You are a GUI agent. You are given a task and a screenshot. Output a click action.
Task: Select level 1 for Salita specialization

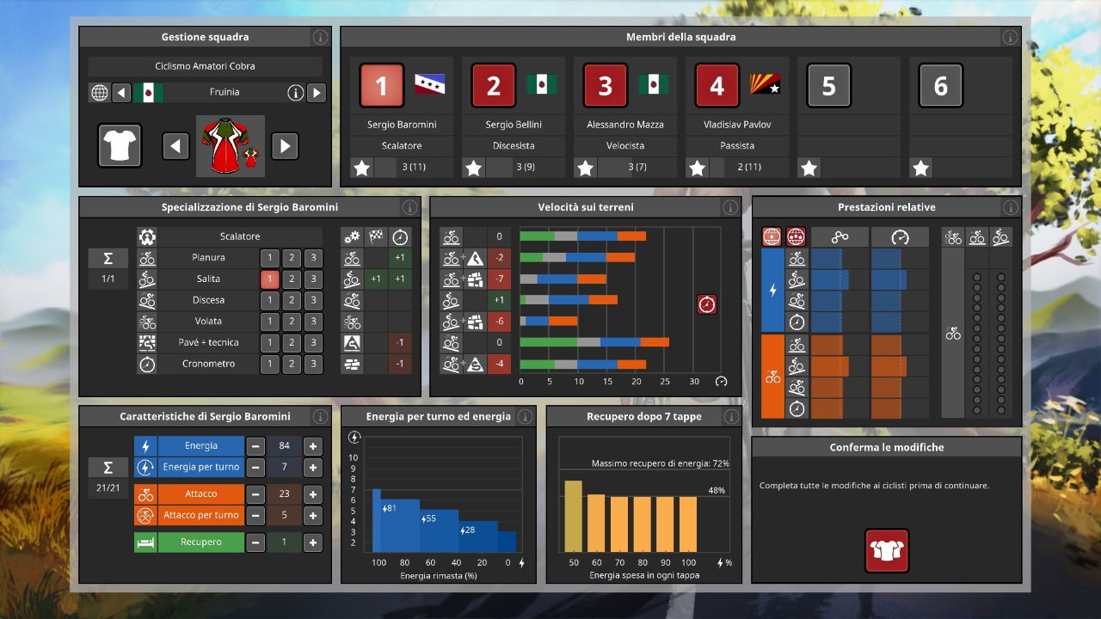tap(270, 279)
